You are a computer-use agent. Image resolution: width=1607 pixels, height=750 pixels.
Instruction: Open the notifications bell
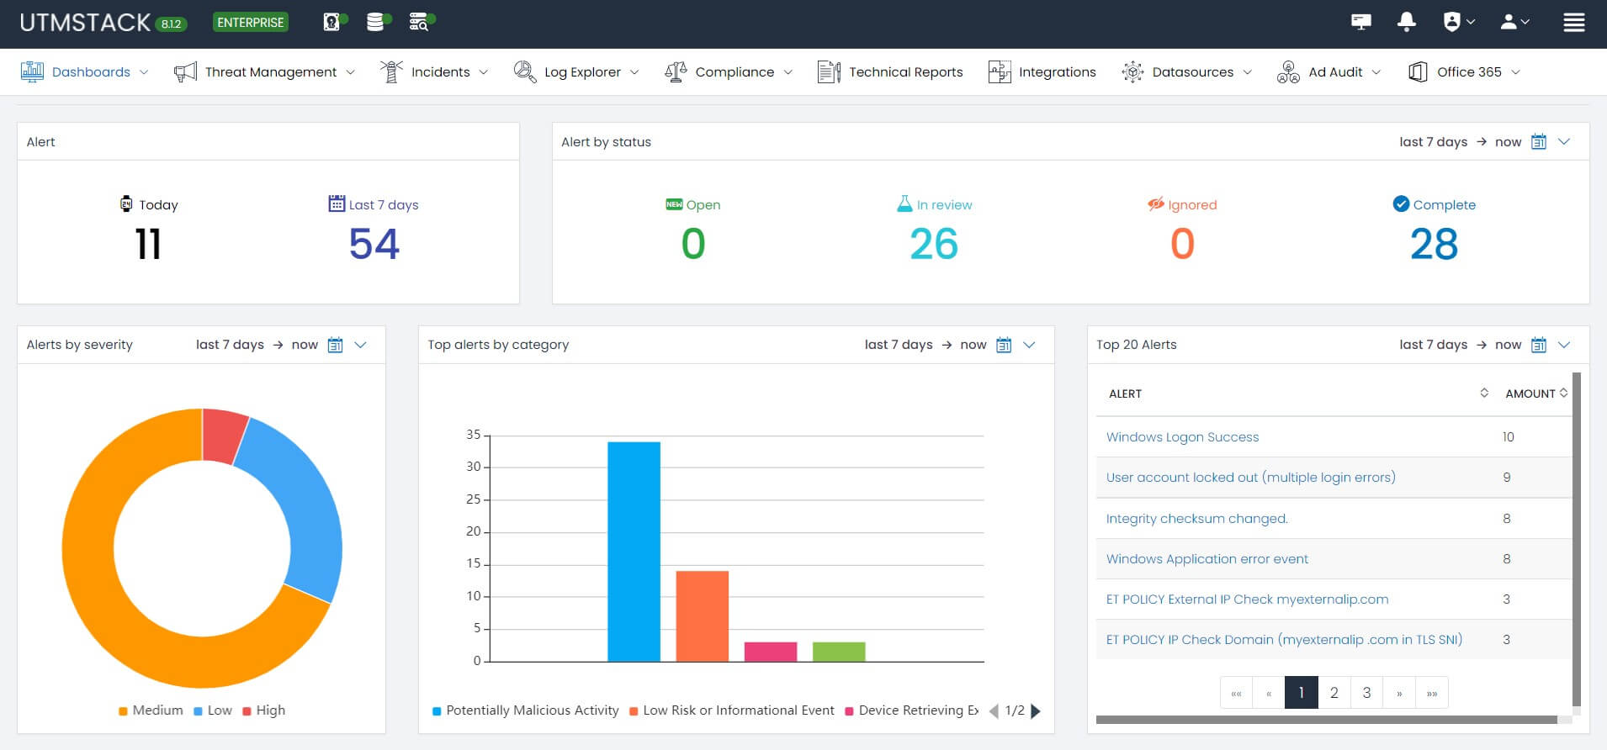click(1406, 22)
